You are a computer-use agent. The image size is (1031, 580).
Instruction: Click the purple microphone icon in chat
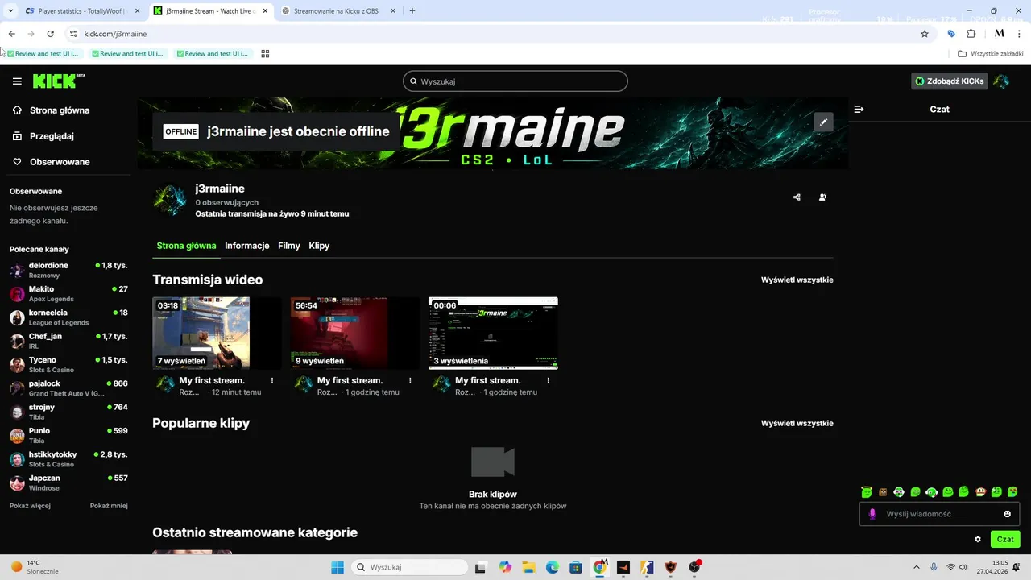[872, 514]
